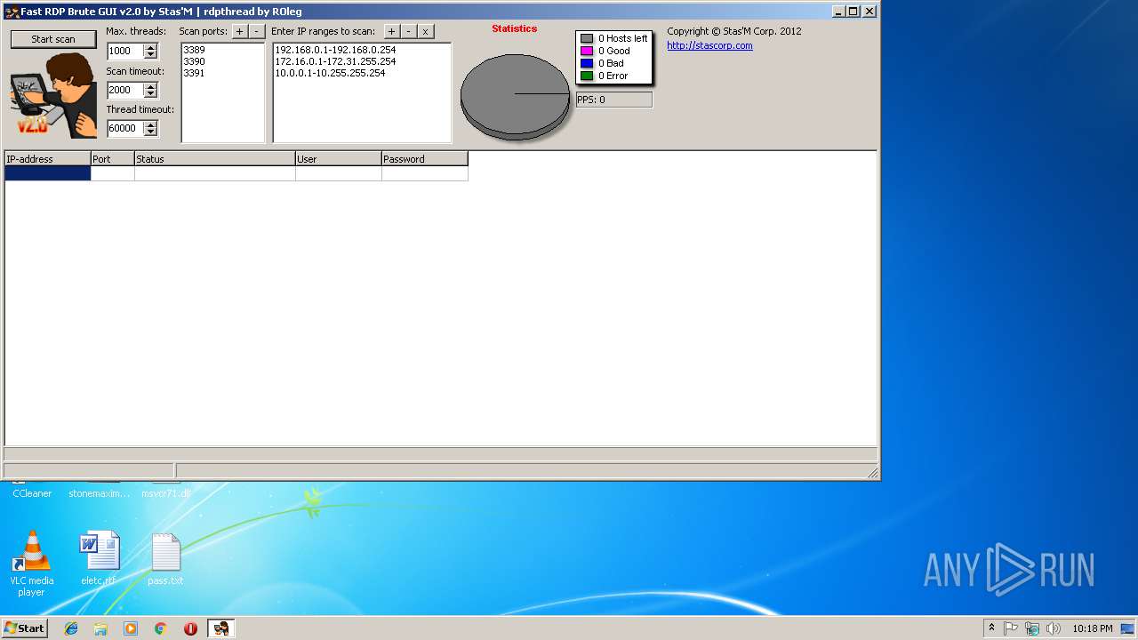
Task: Open the VLC media player desktop icon
Action: 31,564
